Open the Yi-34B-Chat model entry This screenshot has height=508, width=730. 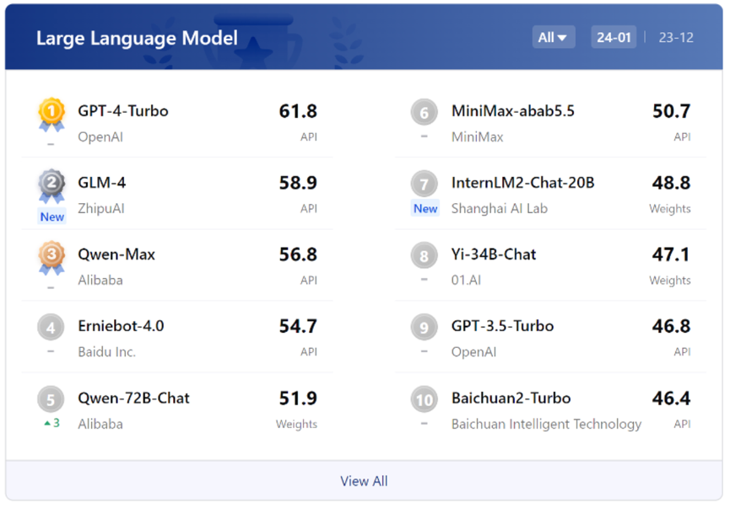(551, 265)
